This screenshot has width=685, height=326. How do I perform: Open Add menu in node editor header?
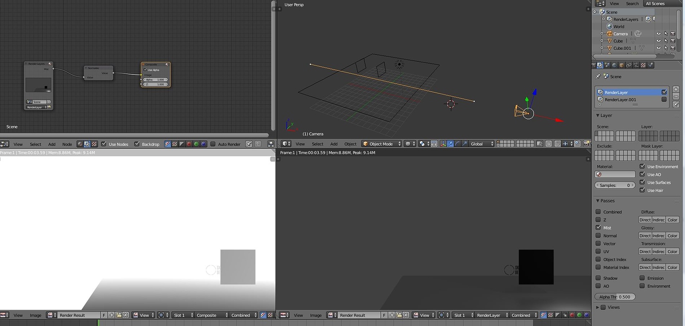pyautogui.click(x=52, y=144)
